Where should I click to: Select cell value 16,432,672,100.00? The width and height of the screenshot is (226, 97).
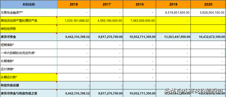coord(212,37)
